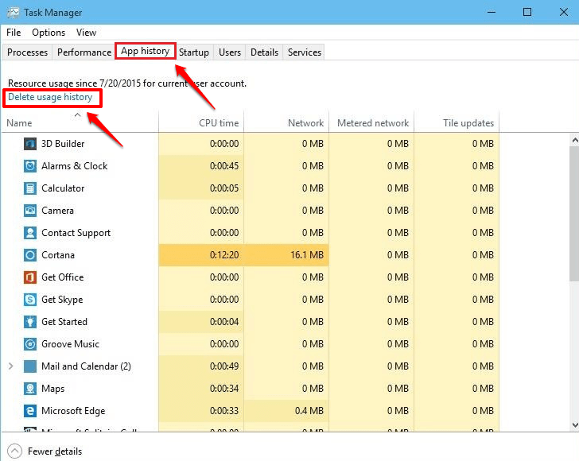This screenshot has width=579, height=461.
Task: Click Microsoft Edge's 0:00:33 CPU time
Action: 224,411
